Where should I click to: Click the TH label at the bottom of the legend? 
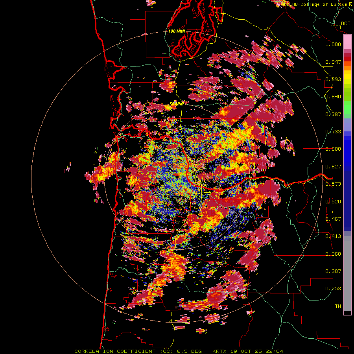[x=338, y=306]
